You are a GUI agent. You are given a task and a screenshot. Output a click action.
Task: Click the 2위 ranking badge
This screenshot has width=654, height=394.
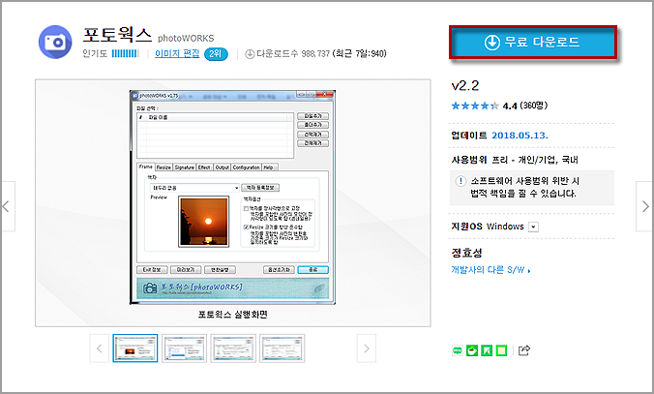click(216, 54)
